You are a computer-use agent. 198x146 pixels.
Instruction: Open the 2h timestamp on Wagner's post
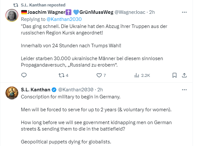click(x=152, y=12)
